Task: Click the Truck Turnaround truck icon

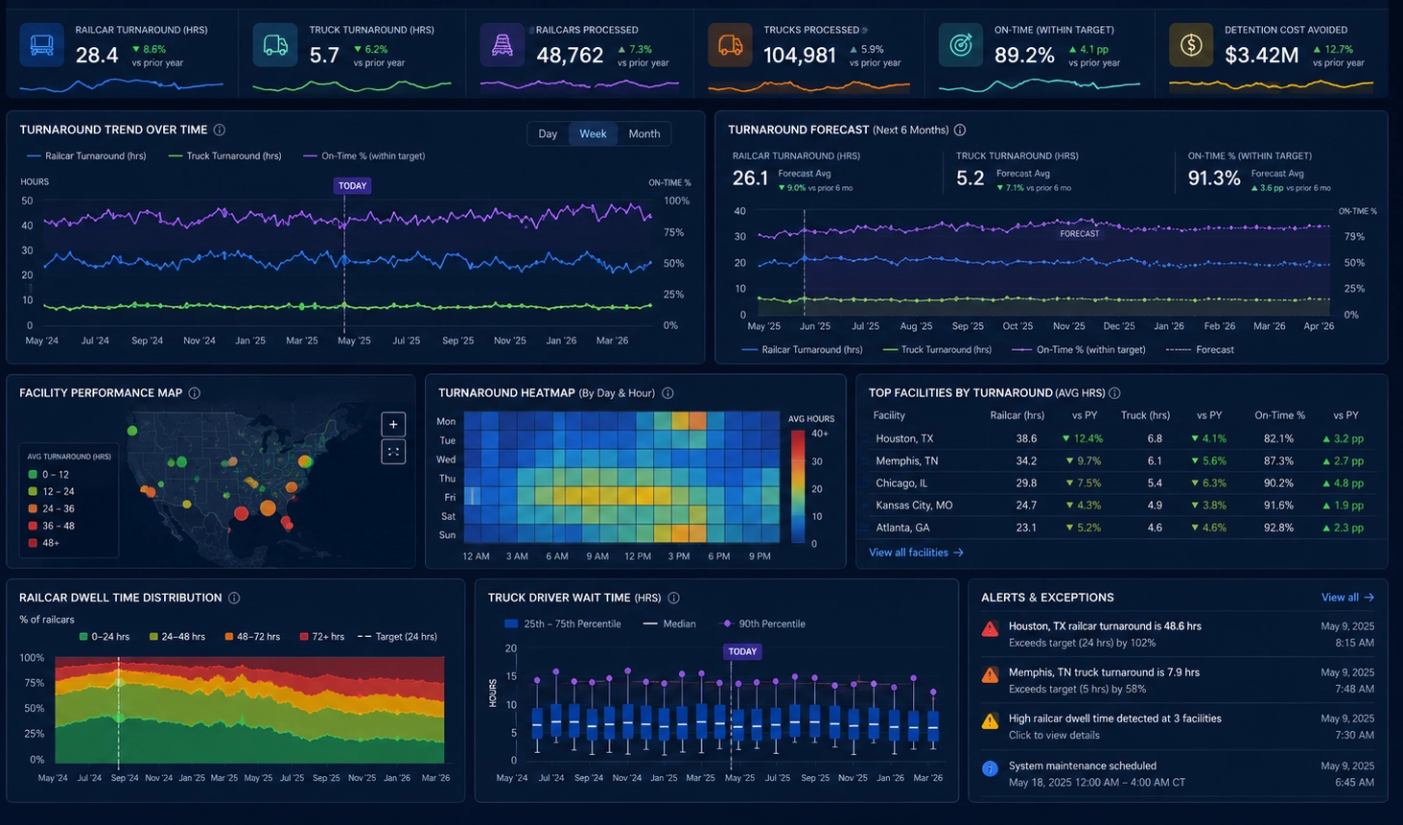Action: coord(275,45)
